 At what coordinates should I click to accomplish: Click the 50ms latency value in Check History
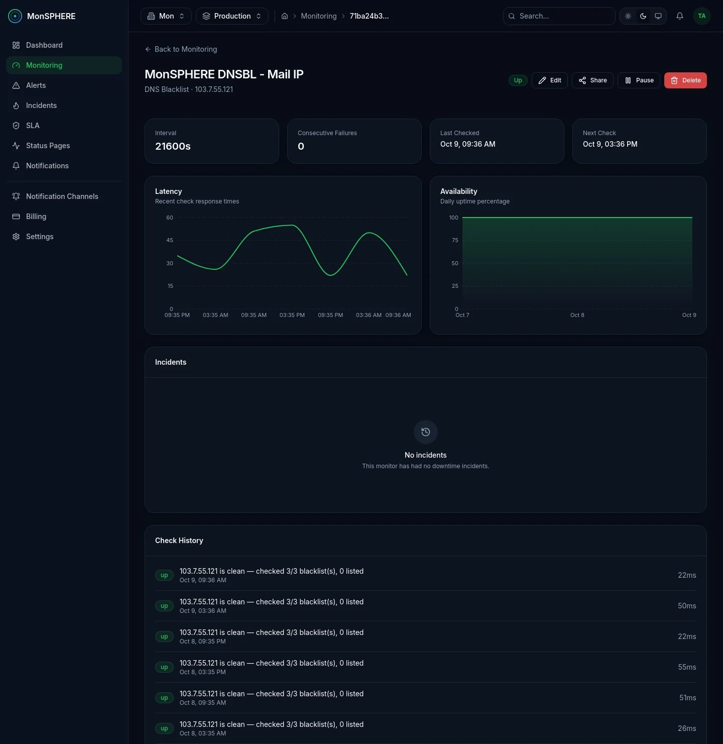click(687, 606)
